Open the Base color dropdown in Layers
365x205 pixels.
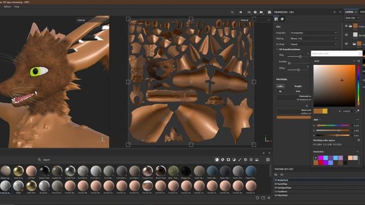click(x=352, y=18)
